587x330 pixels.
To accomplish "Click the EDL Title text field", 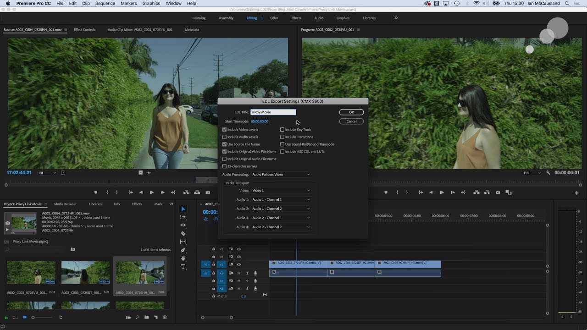I will click(x=273, y=112).
